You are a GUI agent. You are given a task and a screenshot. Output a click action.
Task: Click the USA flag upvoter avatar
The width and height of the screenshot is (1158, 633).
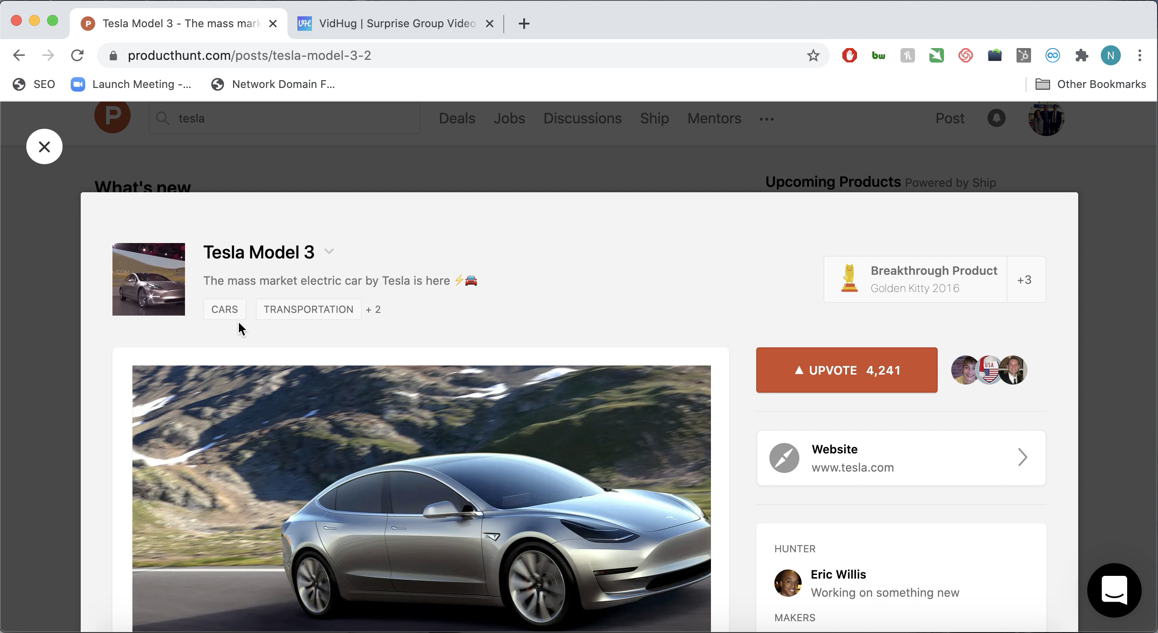[989, 370]
